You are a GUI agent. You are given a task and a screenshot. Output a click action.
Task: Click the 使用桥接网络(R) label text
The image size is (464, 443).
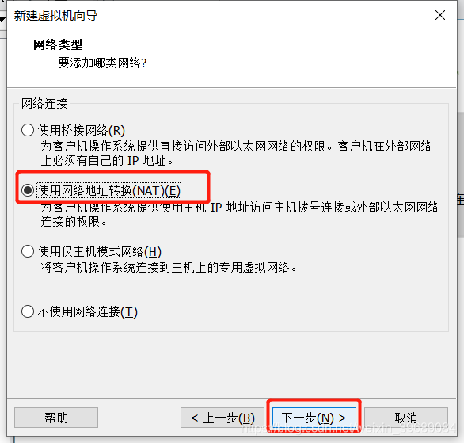[x=82, y=130]
